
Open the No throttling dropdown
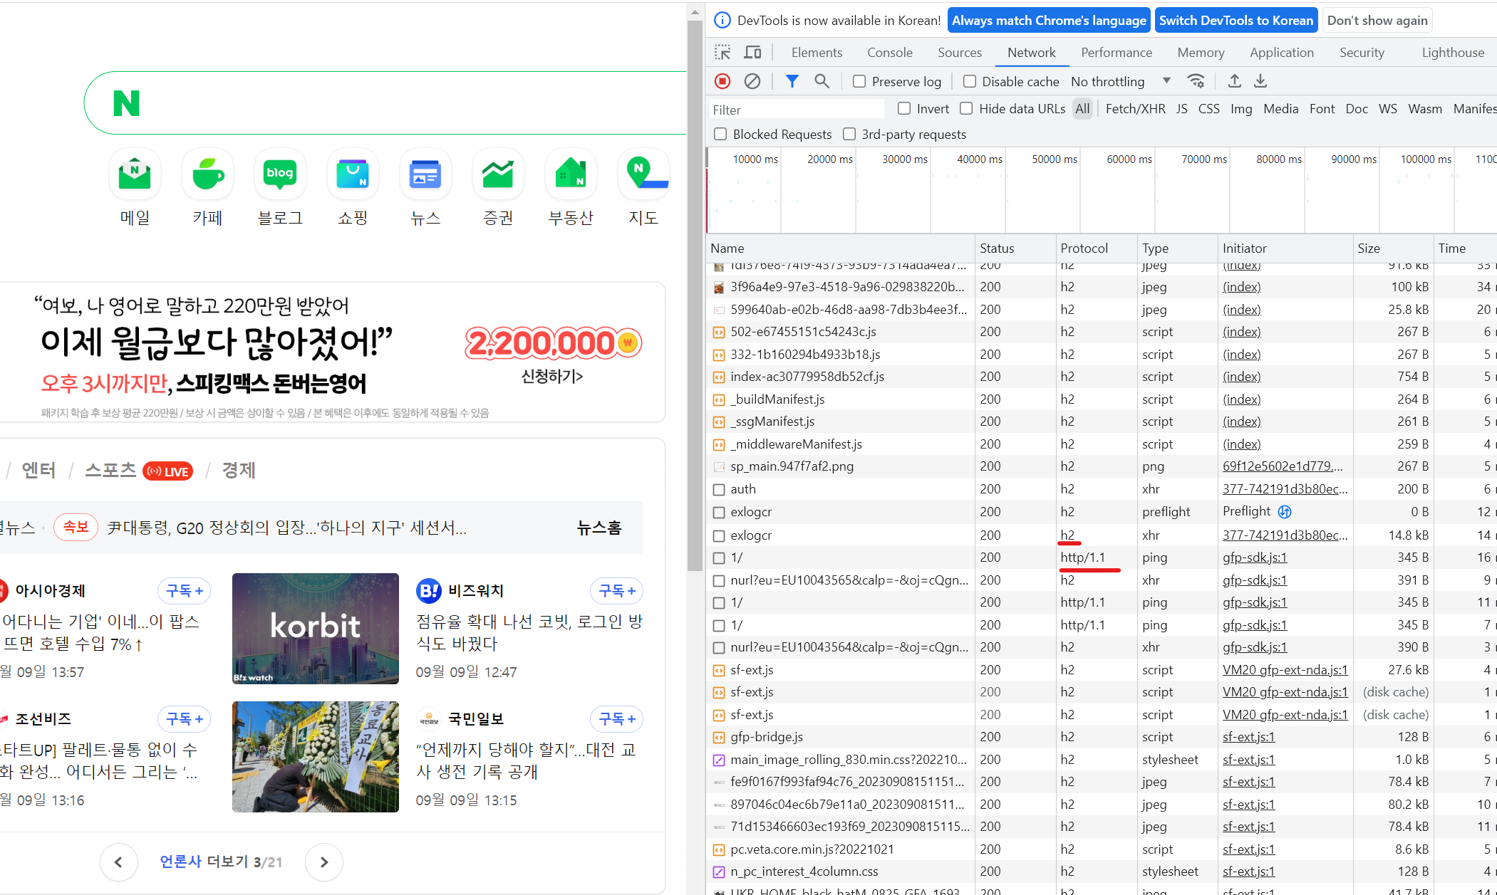1120,81
